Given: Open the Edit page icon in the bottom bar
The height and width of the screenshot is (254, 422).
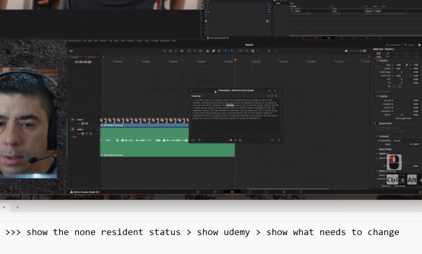Looking at the screenshot, I should click(232, 192).
